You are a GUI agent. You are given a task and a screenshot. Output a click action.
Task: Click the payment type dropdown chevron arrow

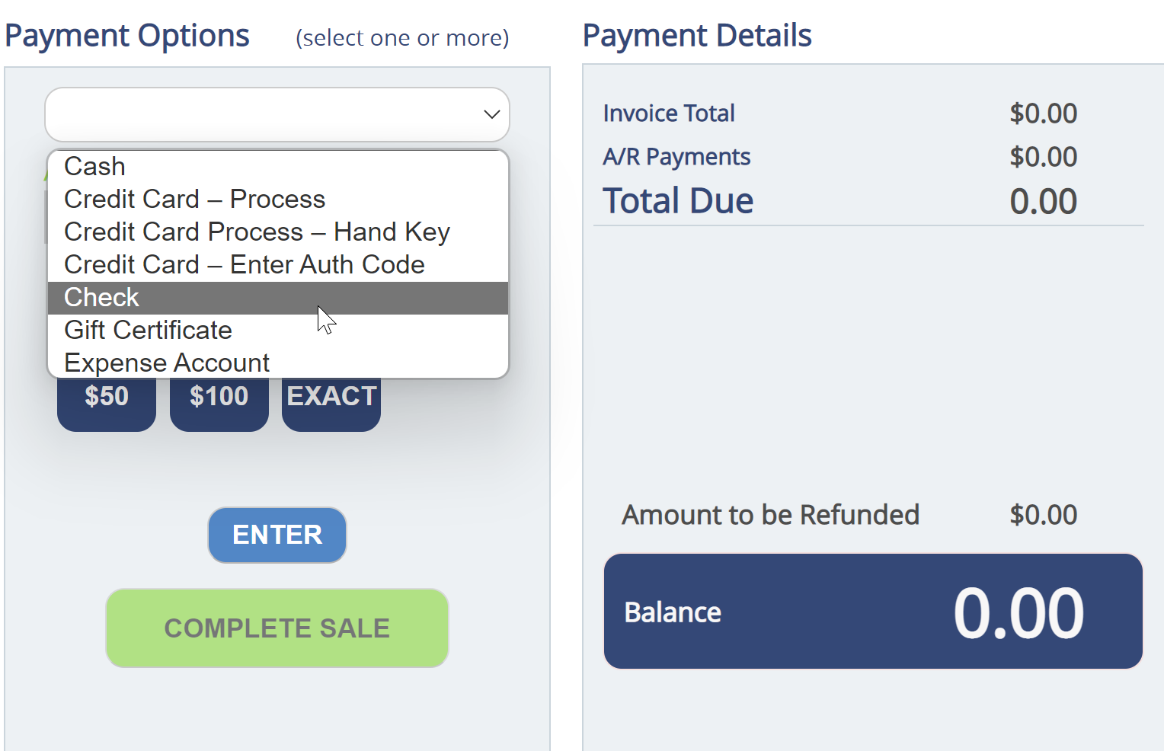pyautogui.click(x=491, y=115)
